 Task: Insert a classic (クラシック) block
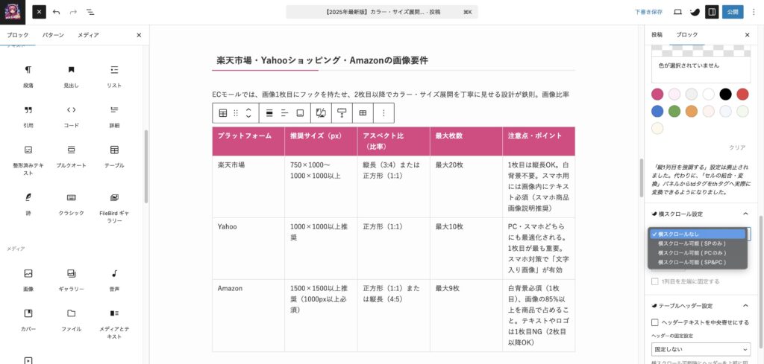click(x=71, y=204)
